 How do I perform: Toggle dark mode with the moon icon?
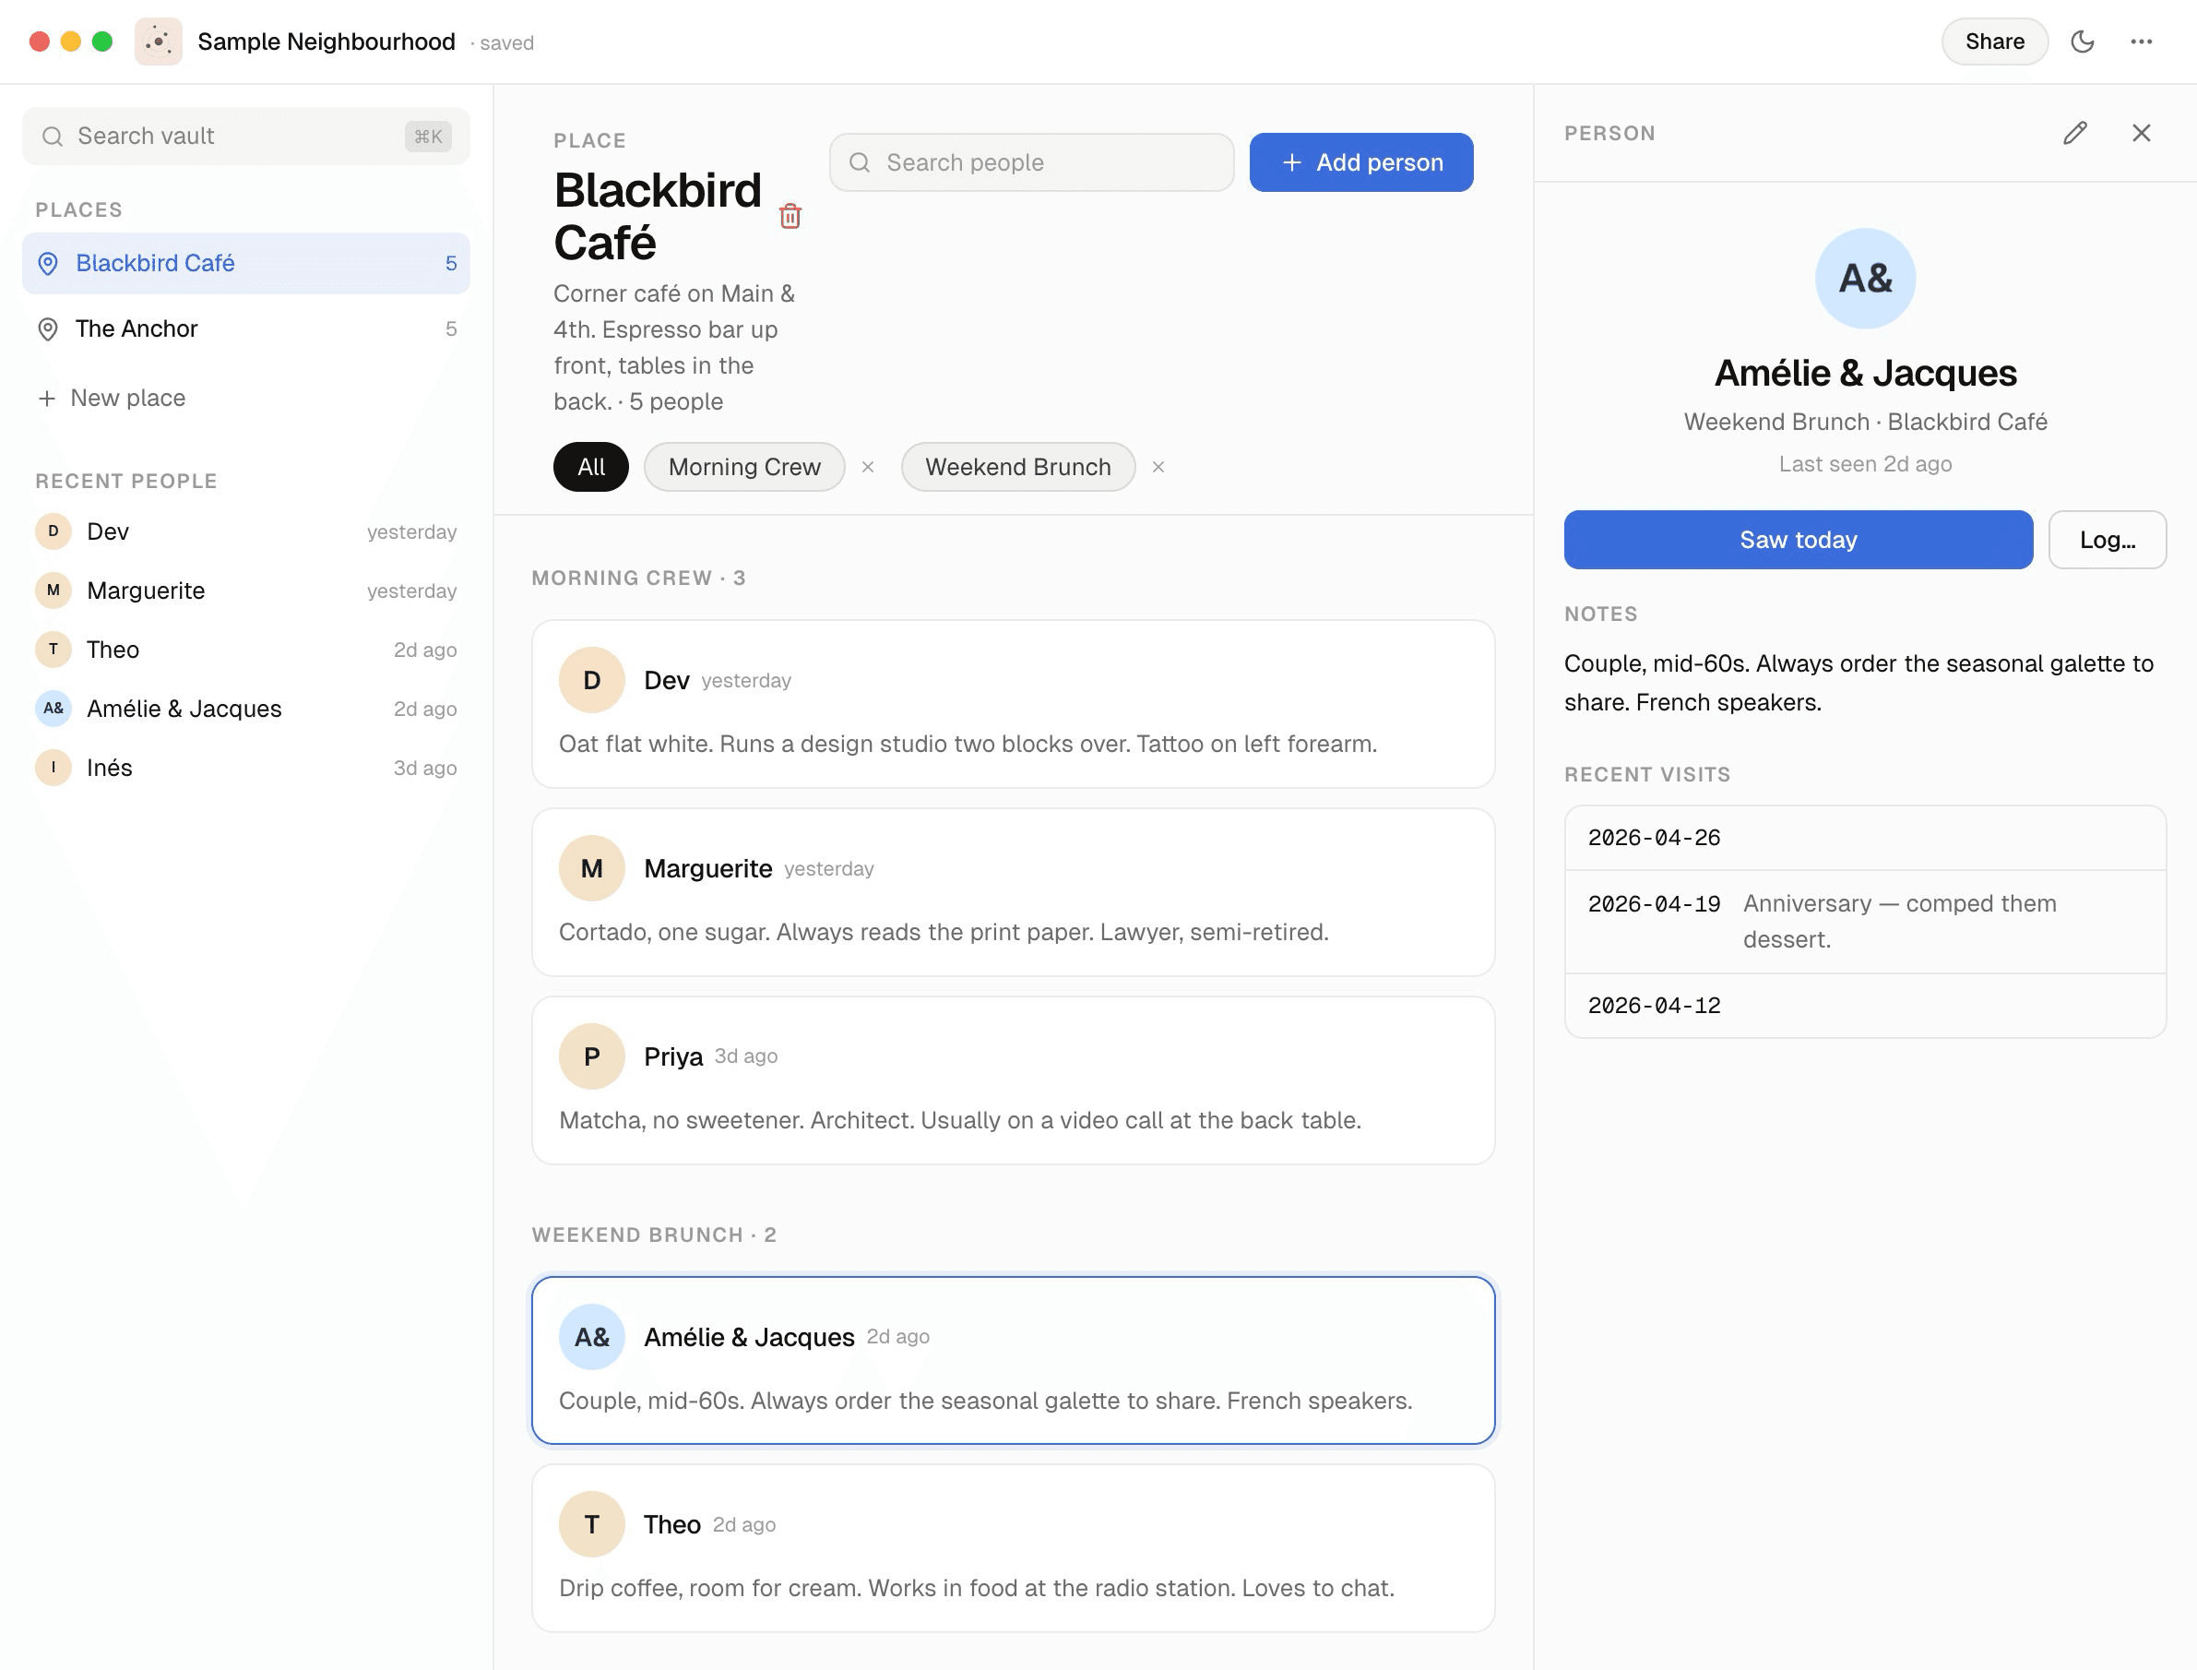tap(2083, 42)
